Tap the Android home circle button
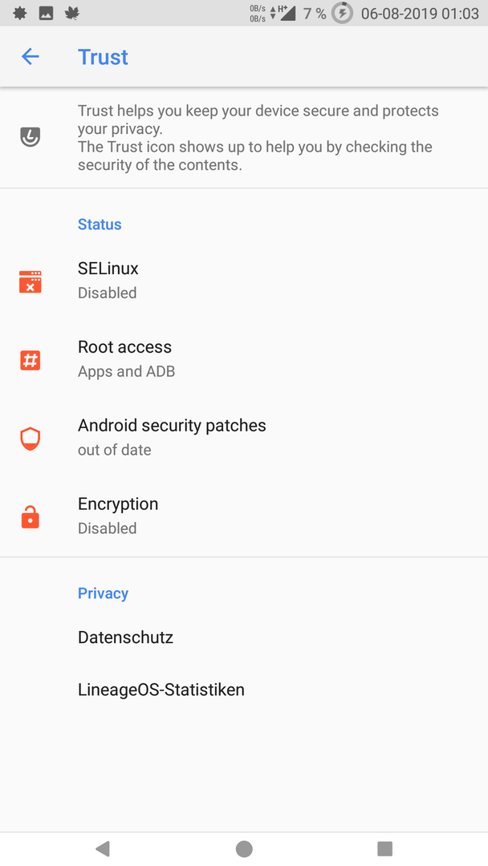 244,848
